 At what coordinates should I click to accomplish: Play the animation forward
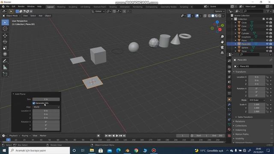pyautogui.click(x=117, y=136)
